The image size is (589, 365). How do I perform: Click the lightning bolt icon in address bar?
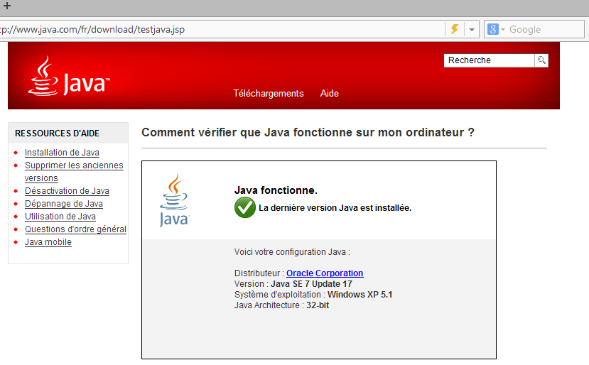click(455, 29)
